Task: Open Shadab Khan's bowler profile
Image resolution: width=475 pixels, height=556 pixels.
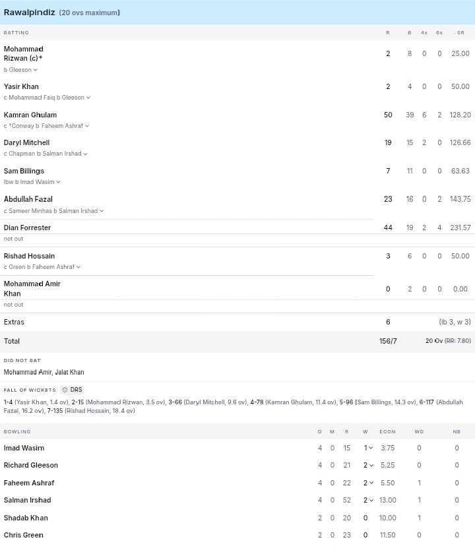Action: point(26,518)
